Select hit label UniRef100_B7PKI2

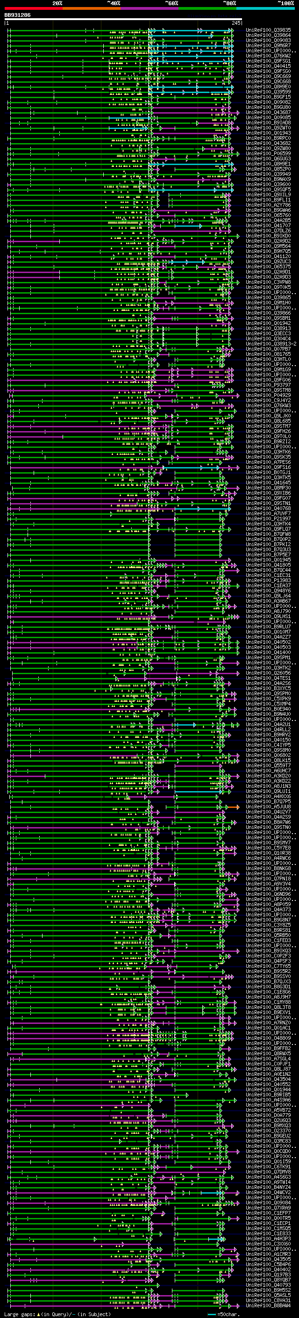(x=268, y=544)
